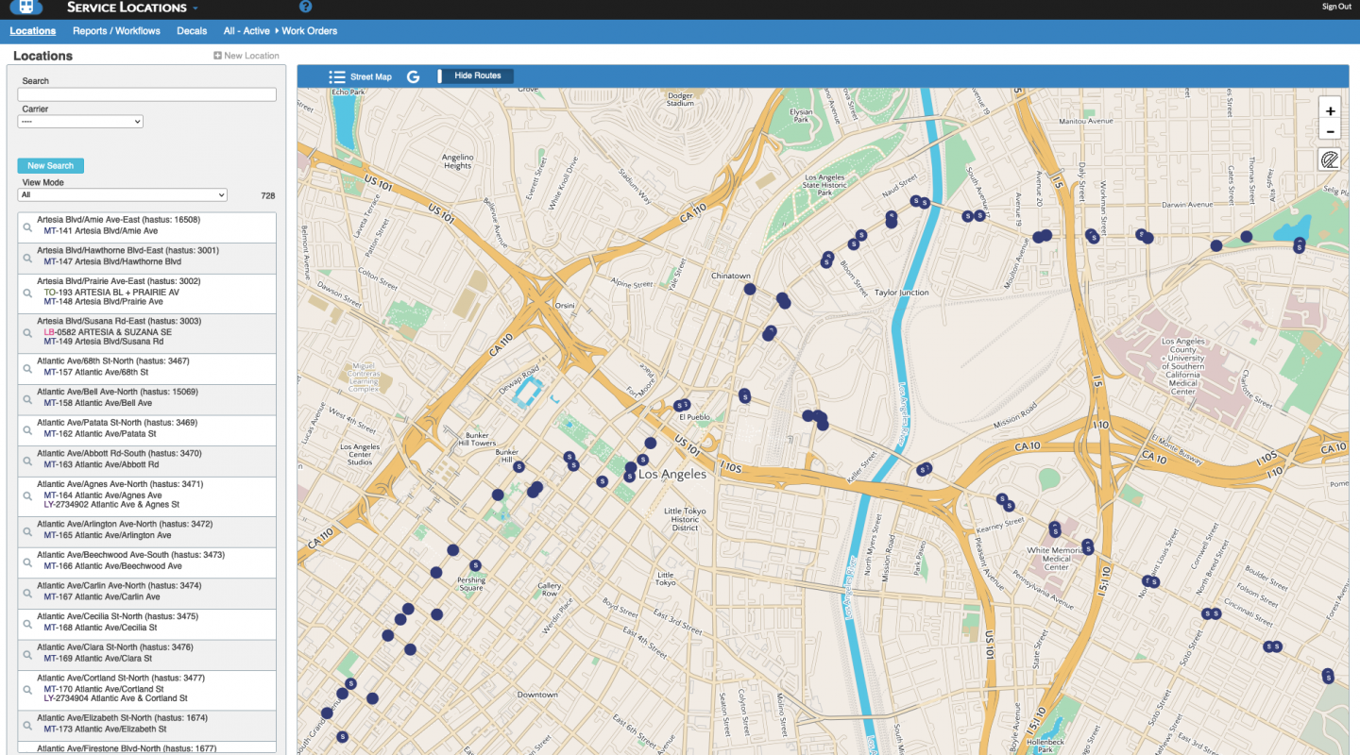Screen dimensions: 1360x755
Task: Select MT-173 Atlantic Ave/Elizabeth St entry
Action: tap(105, 730)
